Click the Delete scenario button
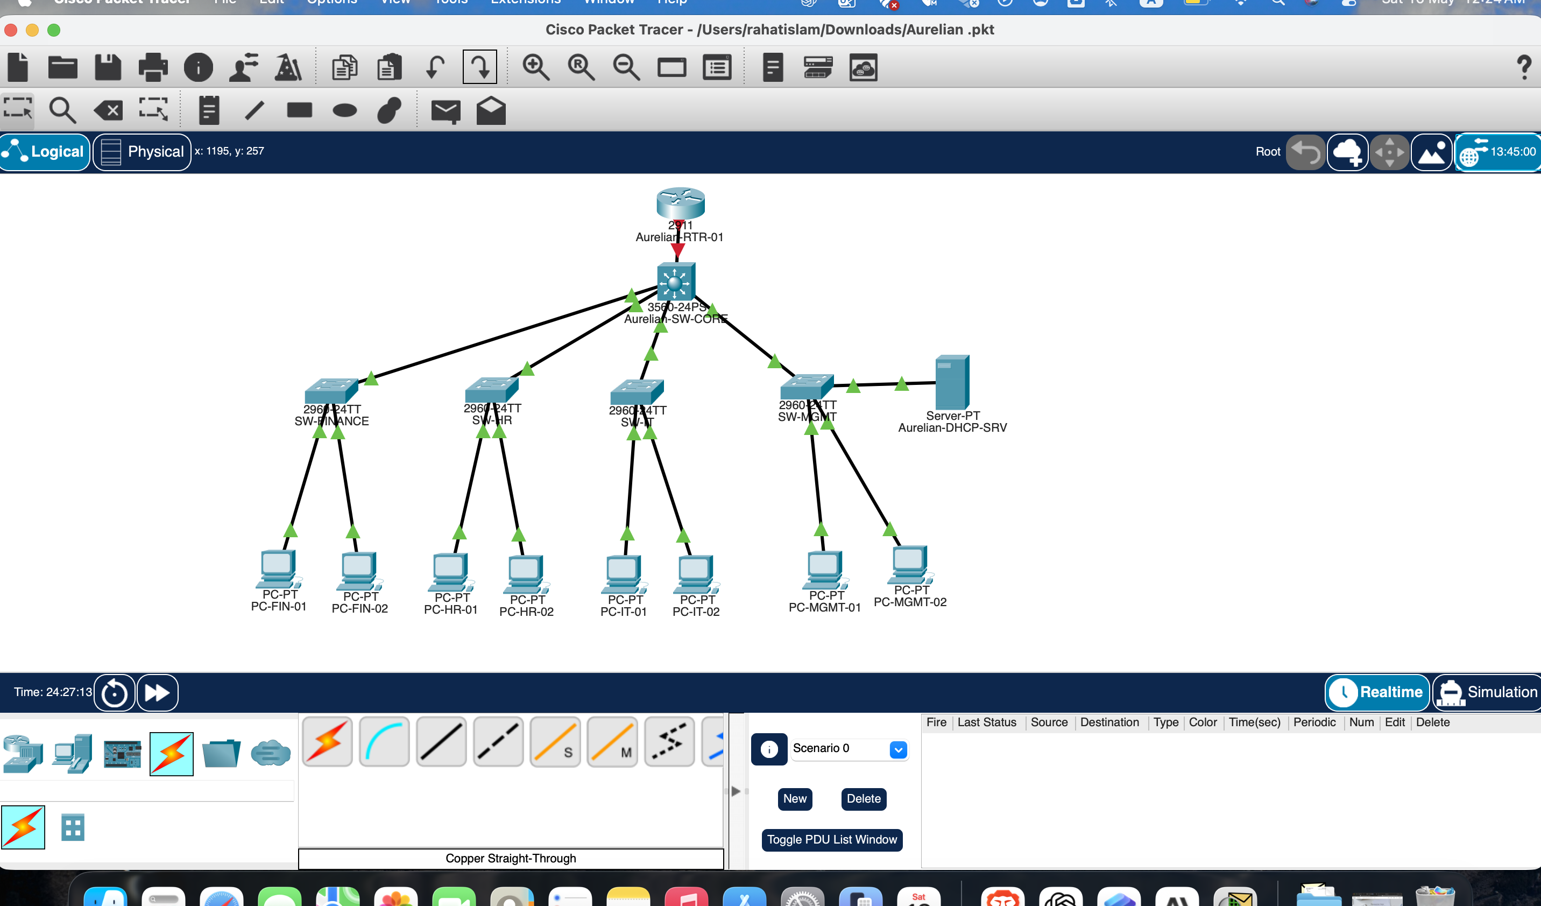Viewport: 1541px width, 906px height. click(x=864, y=798)
